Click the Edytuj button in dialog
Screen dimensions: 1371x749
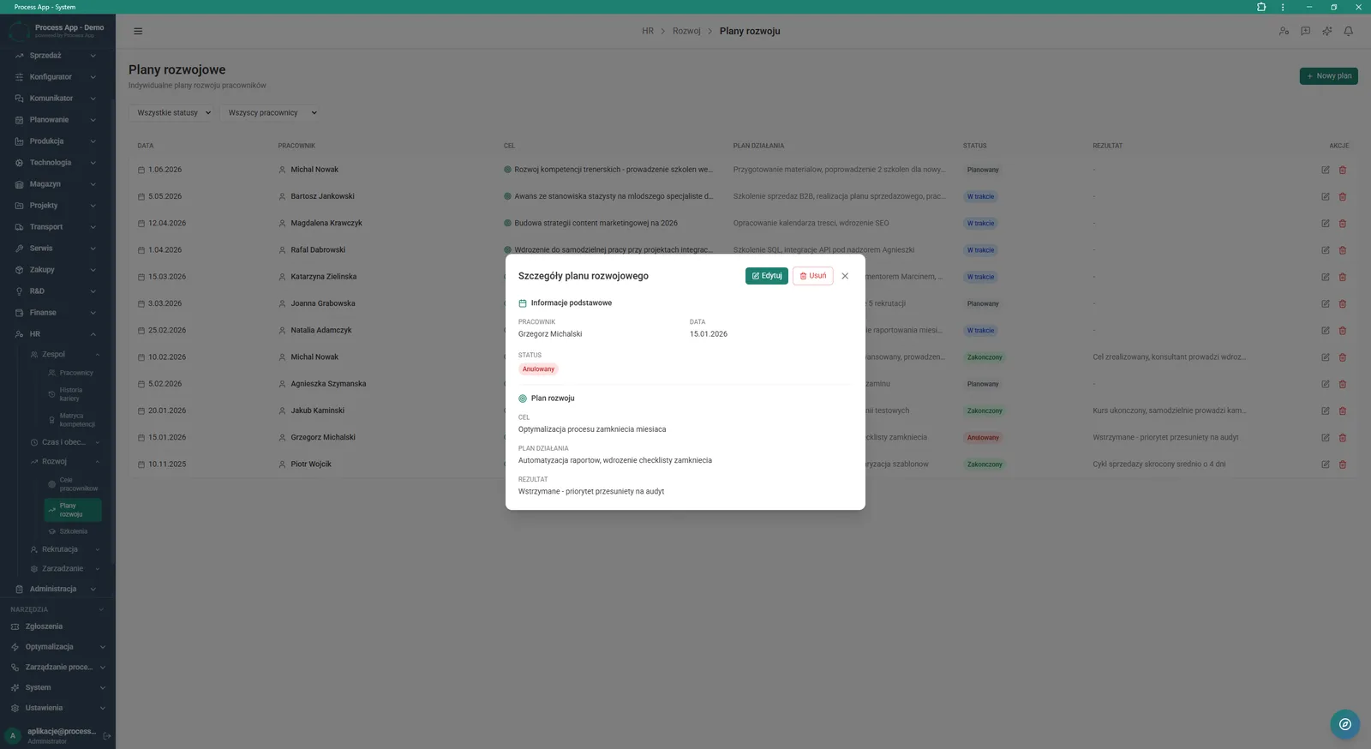click(x=766, y=276)
